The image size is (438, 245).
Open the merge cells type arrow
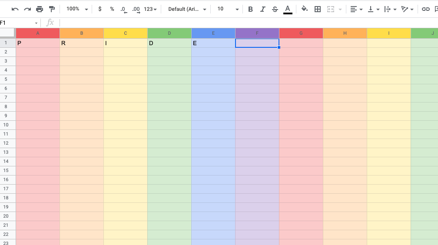tap(340, 10)
